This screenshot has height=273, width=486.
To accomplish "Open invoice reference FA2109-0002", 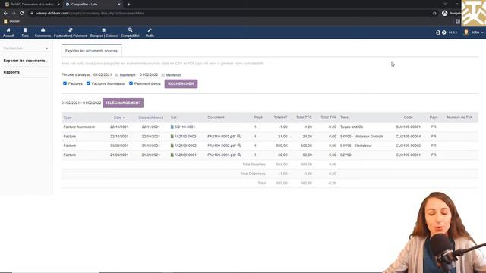I will click(185, 146).
